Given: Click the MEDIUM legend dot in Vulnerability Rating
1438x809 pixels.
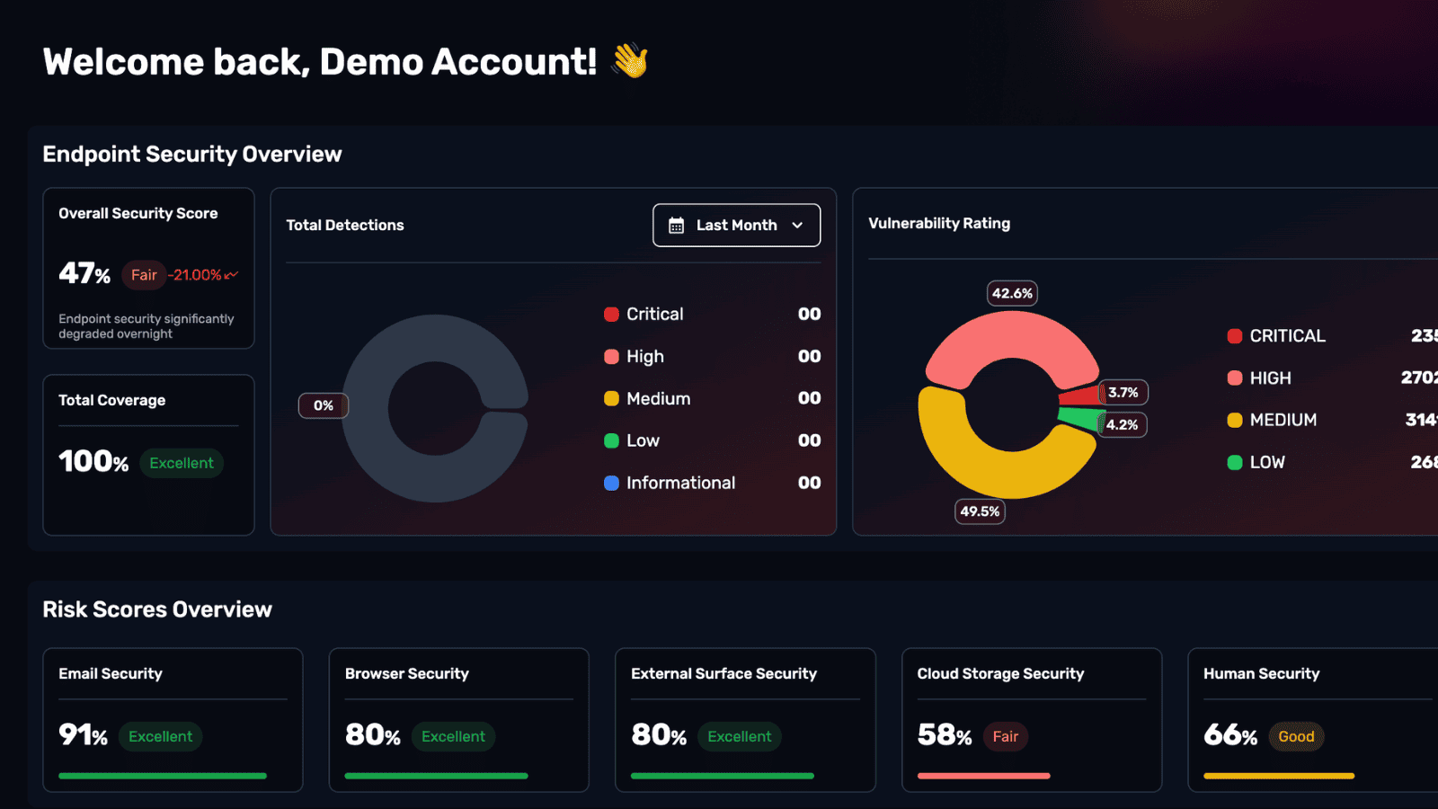Looking at the screenshot, I should (1235, 420).
